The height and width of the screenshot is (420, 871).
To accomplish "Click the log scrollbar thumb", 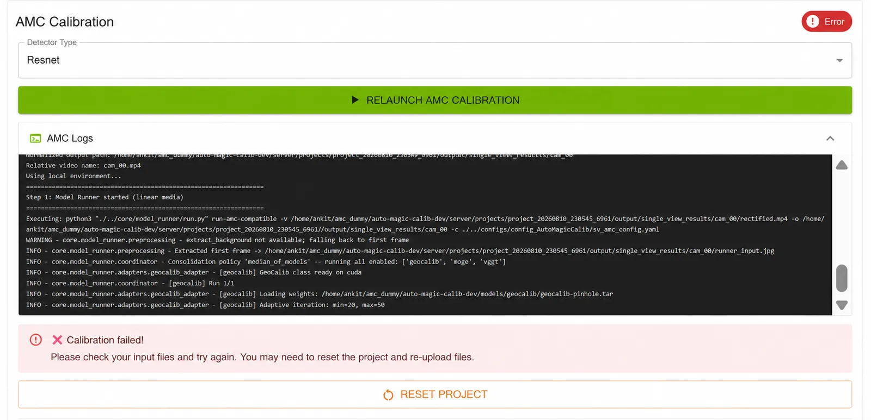I will click(x=842, y=278).
